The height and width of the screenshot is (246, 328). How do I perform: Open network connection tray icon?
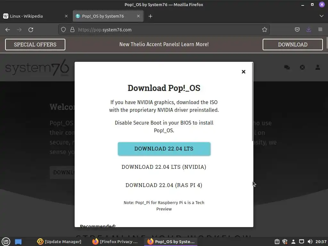click(x=301, y=242)
